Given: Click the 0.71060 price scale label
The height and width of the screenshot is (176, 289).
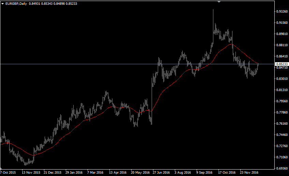Looking at the screenshot, I should click(282, 157).
